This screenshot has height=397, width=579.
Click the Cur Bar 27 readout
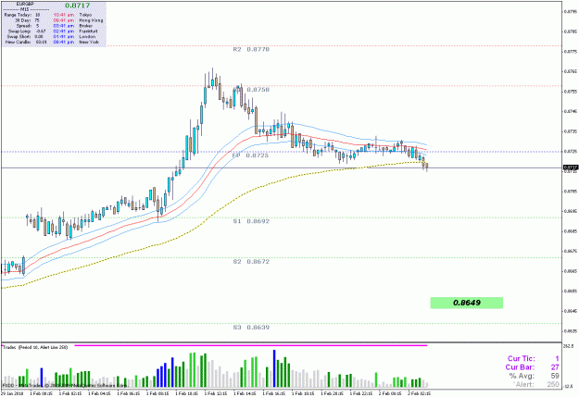(x=532, y=367)
